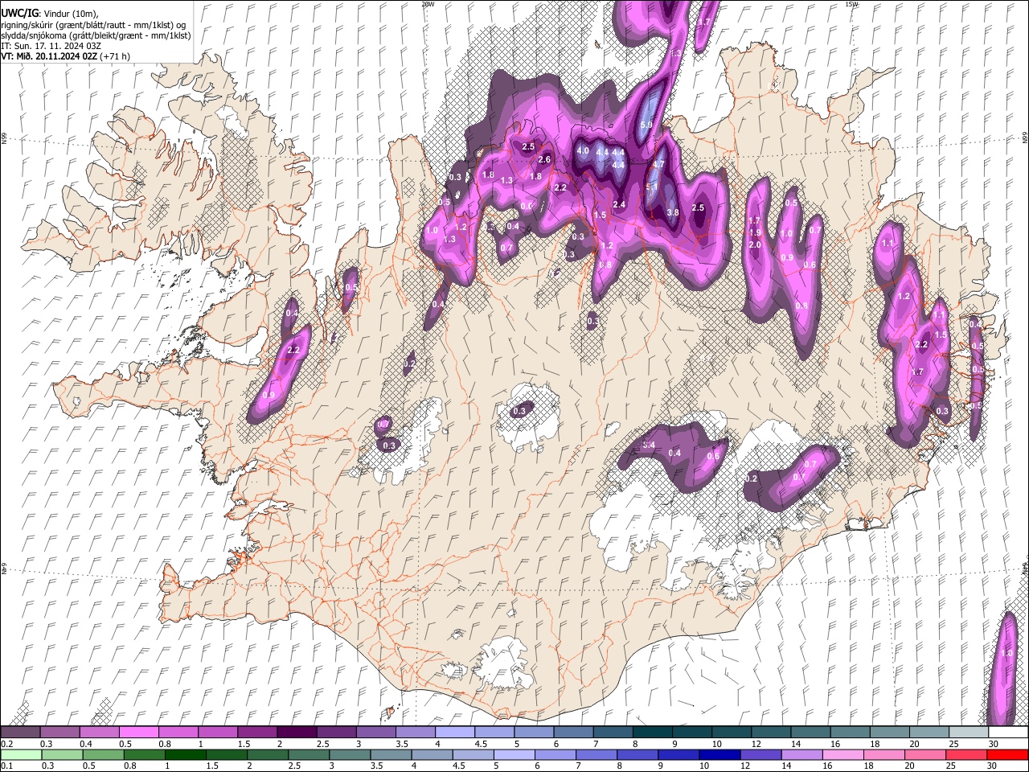Image resolution: width=1029 pixels, height=772 pixels.
Task: Click the 'VT: Mið. 20.11.2024 02Z' line
Action: 50,56
